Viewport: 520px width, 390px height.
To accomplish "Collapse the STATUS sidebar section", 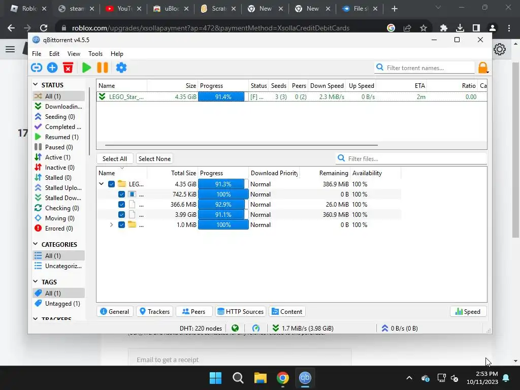I will [x=36, y=85].
